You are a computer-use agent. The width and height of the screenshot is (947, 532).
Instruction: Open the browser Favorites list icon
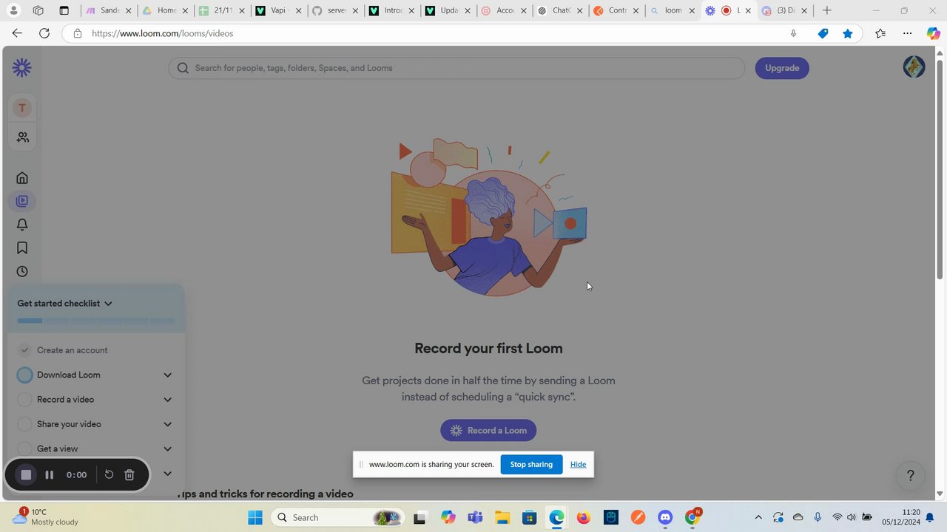click(x=880, y=33)
